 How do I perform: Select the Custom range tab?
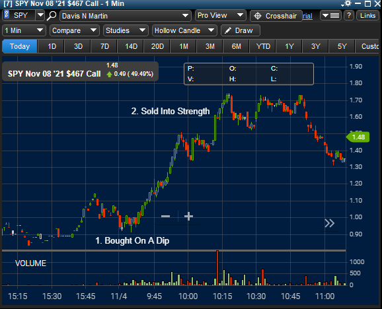[x=367, y=46]
